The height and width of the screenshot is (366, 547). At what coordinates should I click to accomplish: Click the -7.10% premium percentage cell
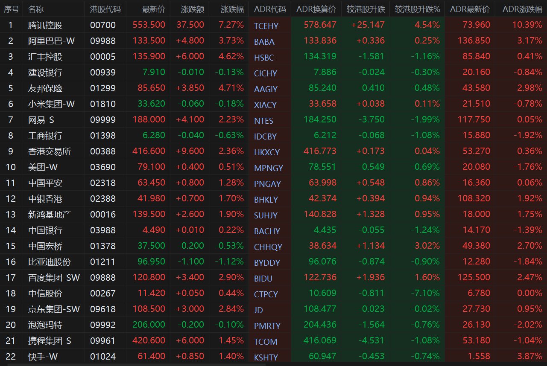425,293
